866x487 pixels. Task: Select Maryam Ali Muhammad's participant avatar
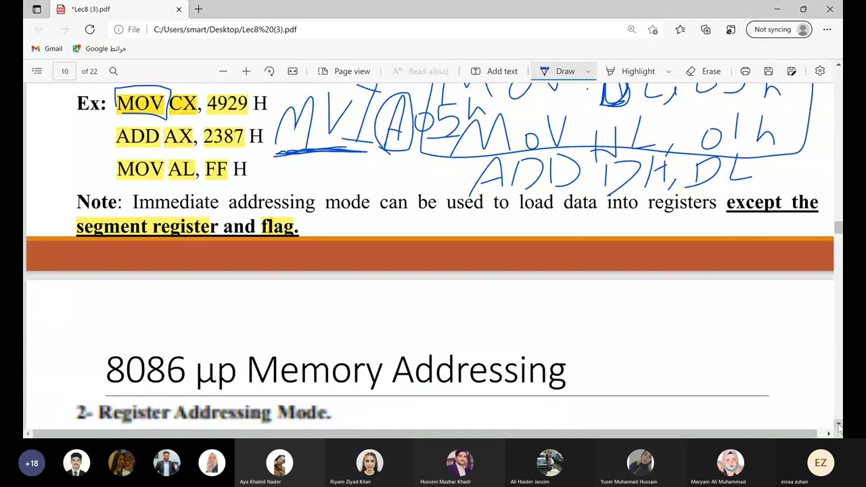point(731,463)
